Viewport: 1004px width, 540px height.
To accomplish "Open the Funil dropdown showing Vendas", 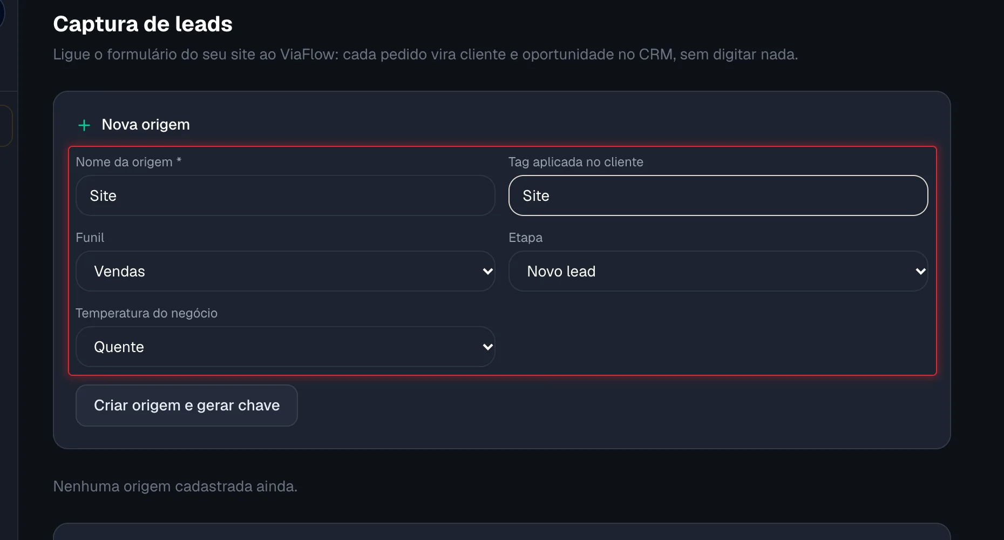I will [286, 271].
